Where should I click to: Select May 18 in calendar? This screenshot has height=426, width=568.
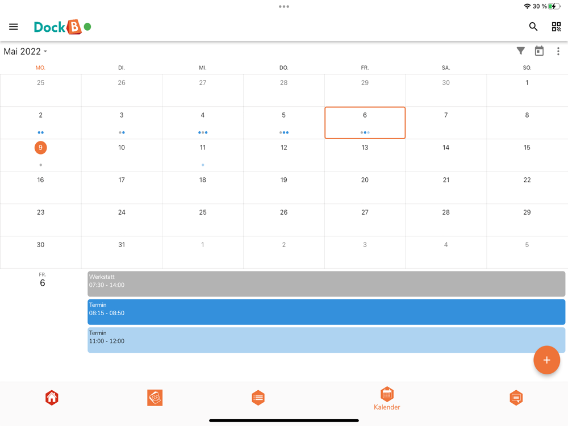[203, 187]
